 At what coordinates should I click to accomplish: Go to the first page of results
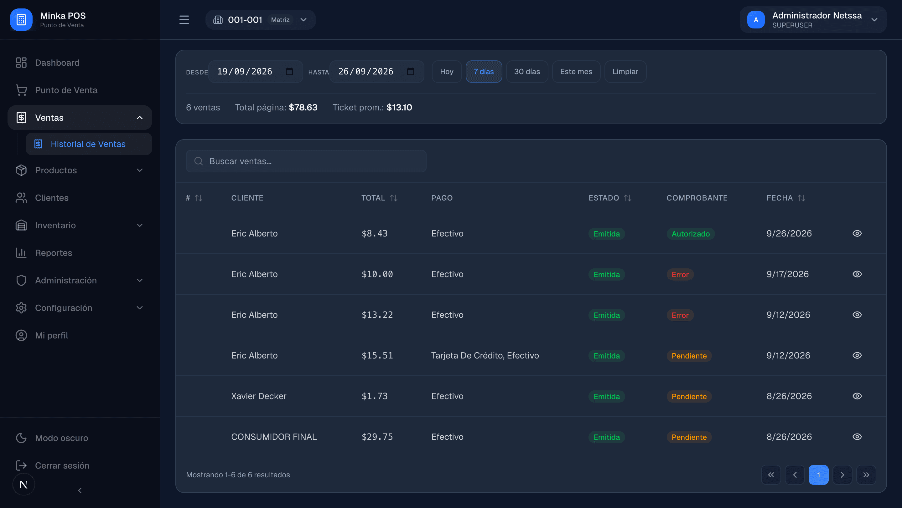pos(771,475)
